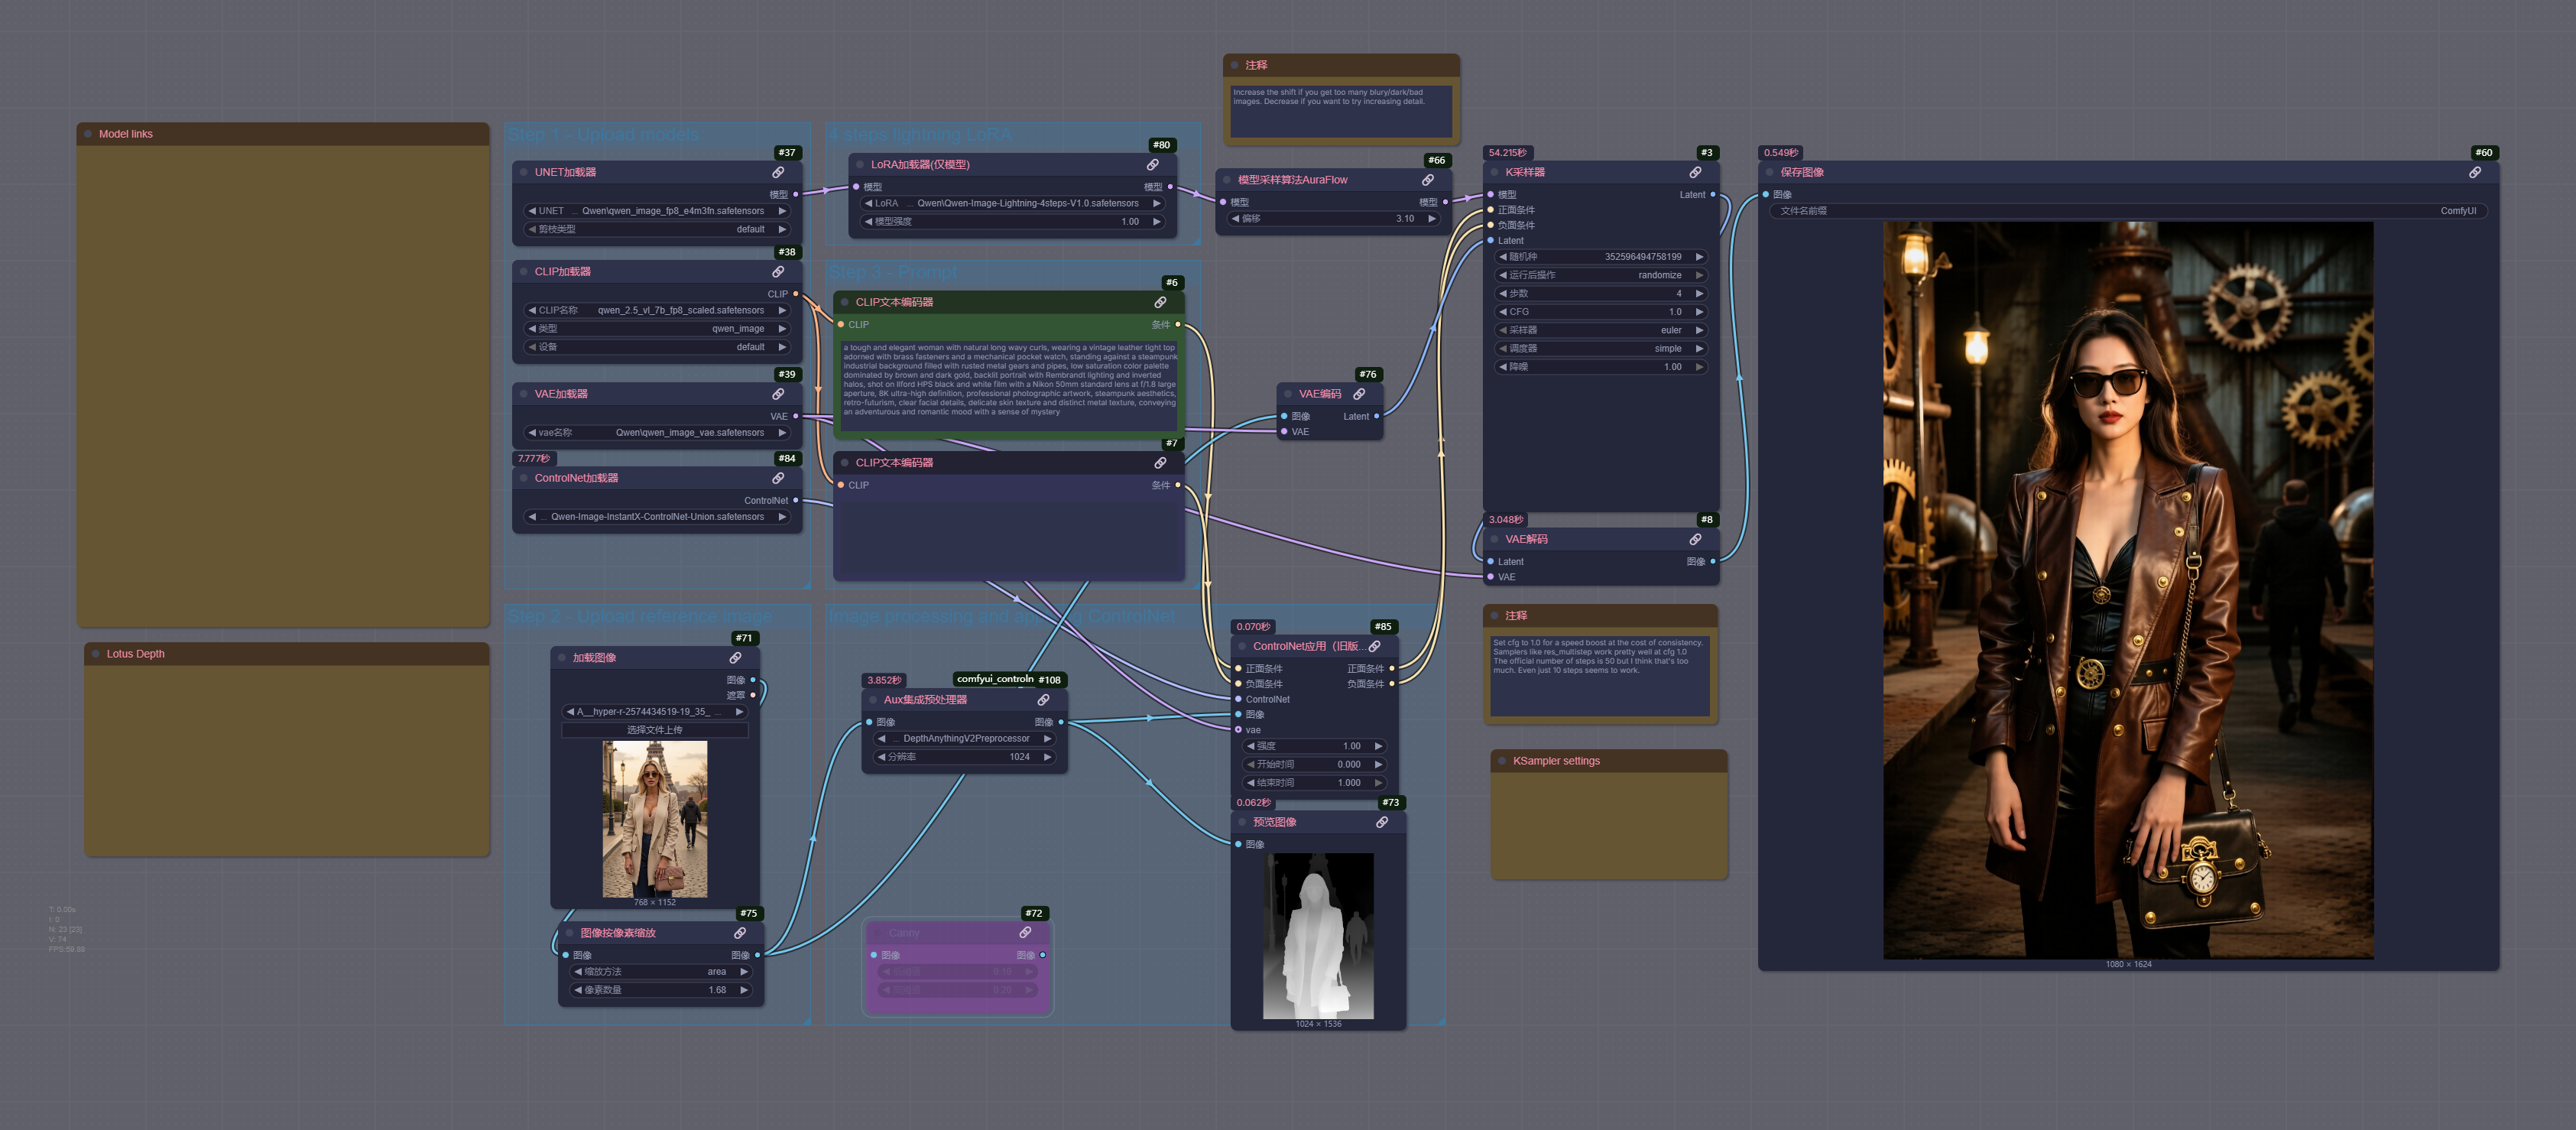This screenshot has height=1130, width=2576.
Task: Click the link icon on 保存图像 node
Action: (x=2474, y=172)
